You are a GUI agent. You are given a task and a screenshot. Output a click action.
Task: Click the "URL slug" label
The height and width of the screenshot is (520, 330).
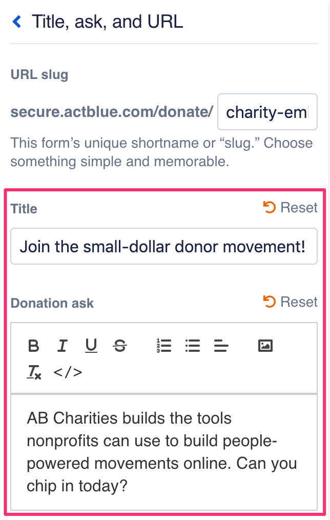click(39, 75)
